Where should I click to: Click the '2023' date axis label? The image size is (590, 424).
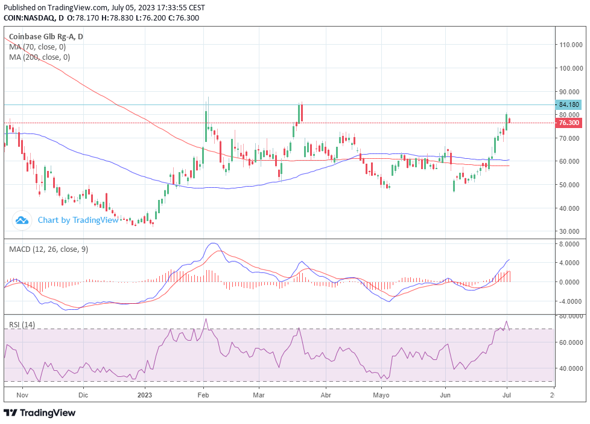coord(145,395)
